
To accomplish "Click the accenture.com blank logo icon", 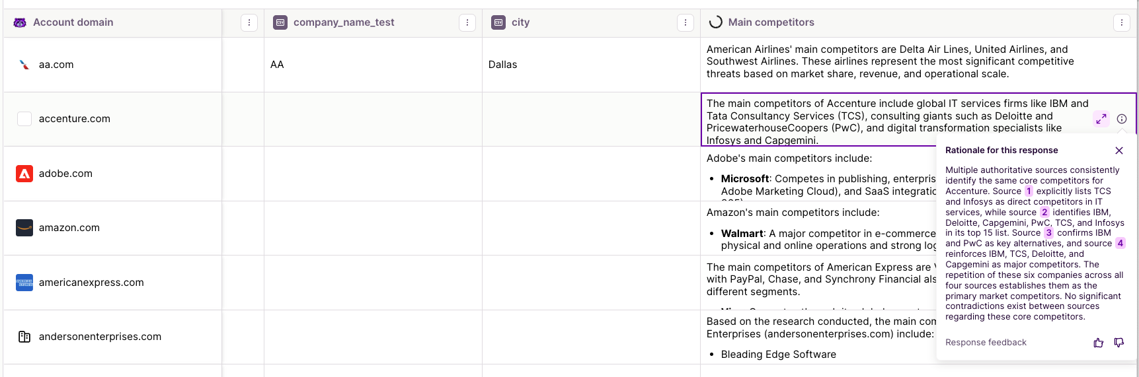I will (x=24, y=119).
